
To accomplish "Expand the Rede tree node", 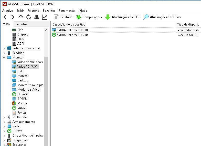I will coord(4,127).
